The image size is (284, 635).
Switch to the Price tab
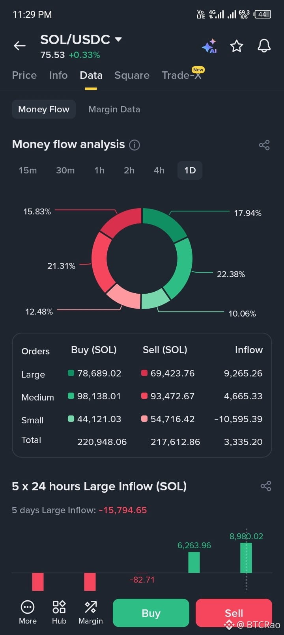tap(24, 75)
